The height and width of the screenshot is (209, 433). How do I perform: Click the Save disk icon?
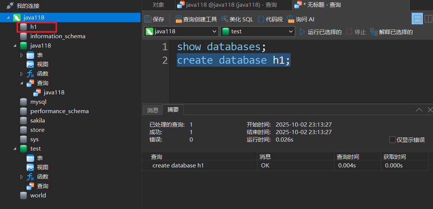point(148,19)
